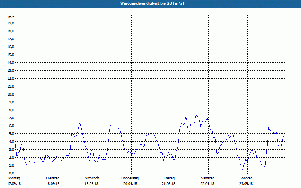Click the 4,0 axis value
The image size is (301, 188).
pyautogui.click(x=11, y=142)
